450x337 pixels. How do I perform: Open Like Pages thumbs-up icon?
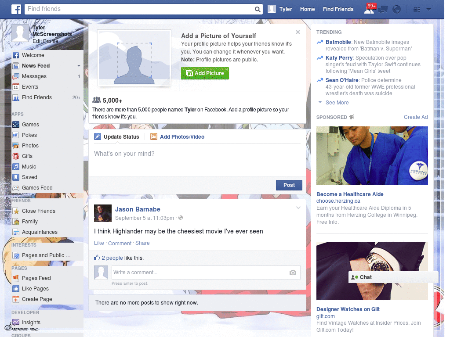[x=16, y=289]
